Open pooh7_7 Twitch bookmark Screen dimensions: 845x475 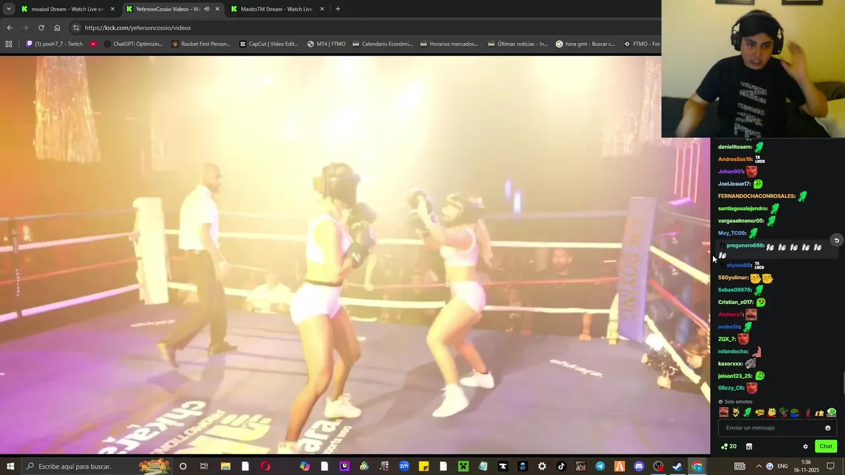[54, 44]
